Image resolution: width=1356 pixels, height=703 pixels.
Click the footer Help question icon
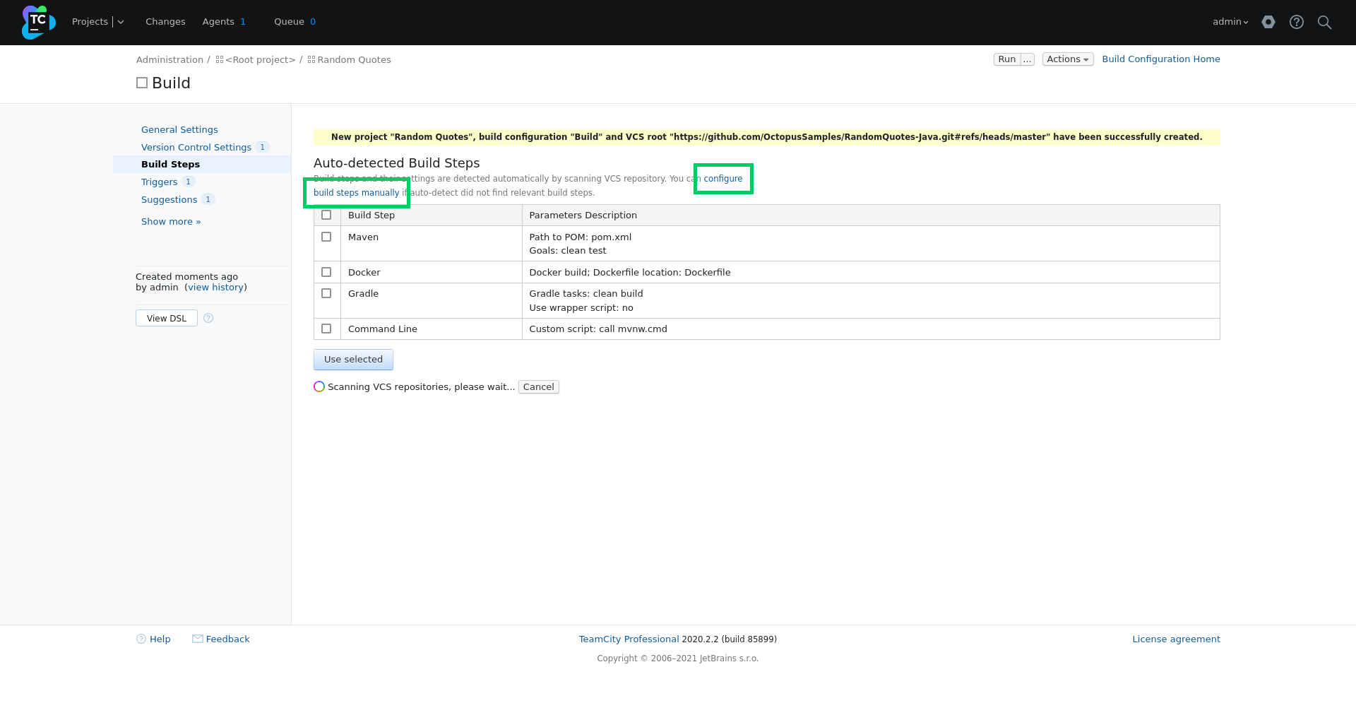click(x=141, y=639)
